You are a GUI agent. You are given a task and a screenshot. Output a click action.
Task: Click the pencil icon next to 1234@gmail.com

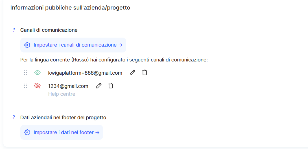pos(99,86)
